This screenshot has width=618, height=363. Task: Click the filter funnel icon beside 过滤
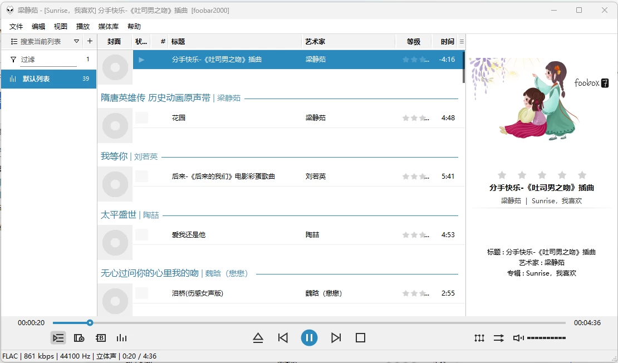(x=12, y=59)
